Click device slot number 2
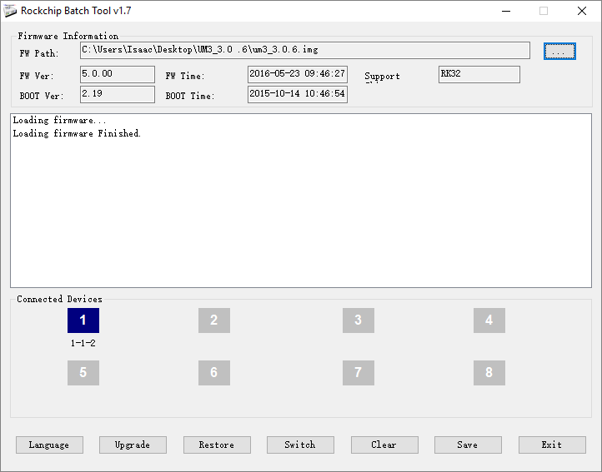The image size is (602, 472). pos(213,320)
